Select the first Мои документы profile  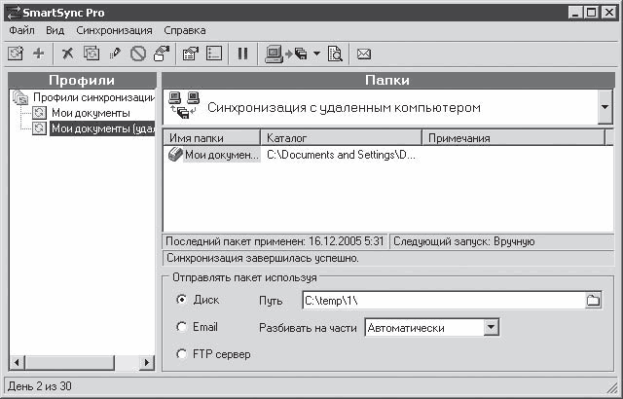[x=91, y=113]
